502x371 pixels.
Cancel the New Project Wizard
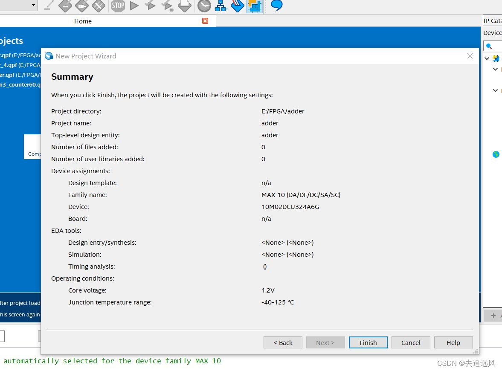(x=411, y=342)
